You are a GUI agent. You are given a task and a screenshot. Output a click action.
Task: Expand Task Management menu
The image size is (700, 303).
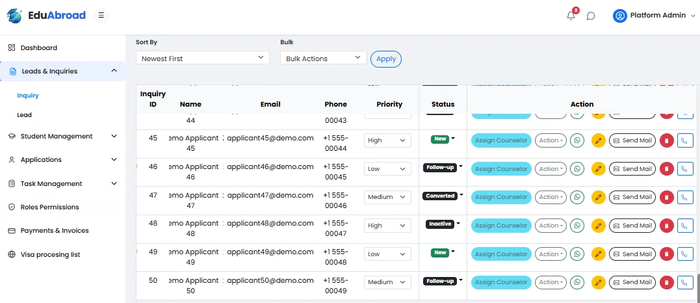click(62, 183)
